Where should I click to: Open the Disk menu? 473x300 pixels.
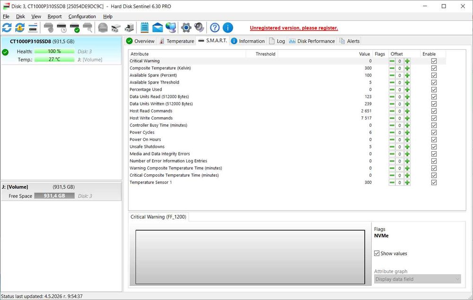20,17
